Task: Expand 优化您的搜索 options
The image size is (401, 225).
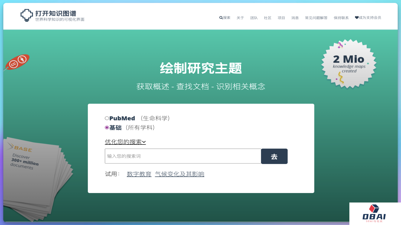Action: [x=125, y=142]
